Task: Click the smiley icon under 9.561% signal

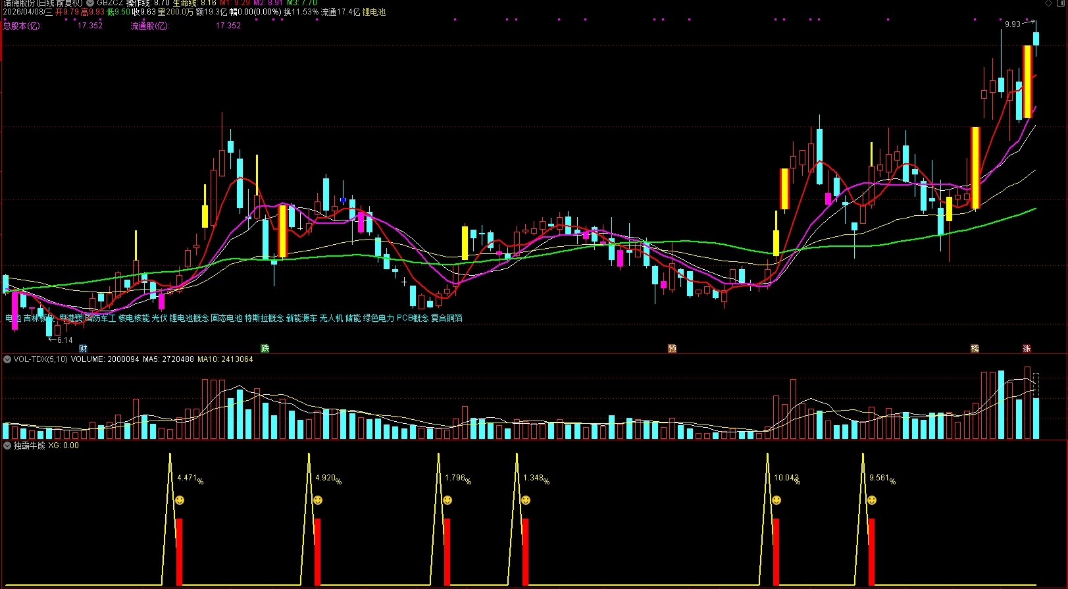Action: pyautogui.click(x=872, y=501)
